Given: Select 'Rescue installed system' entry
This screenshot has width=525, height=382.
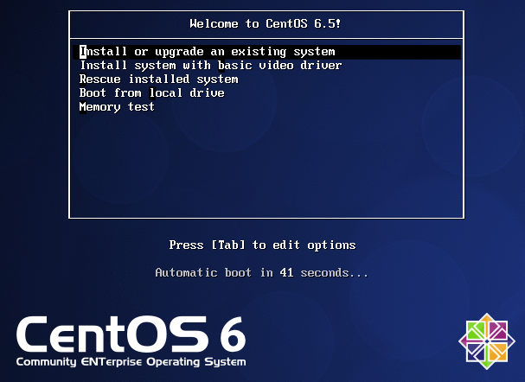Looking at the screenshot, I should coord(158,80).
